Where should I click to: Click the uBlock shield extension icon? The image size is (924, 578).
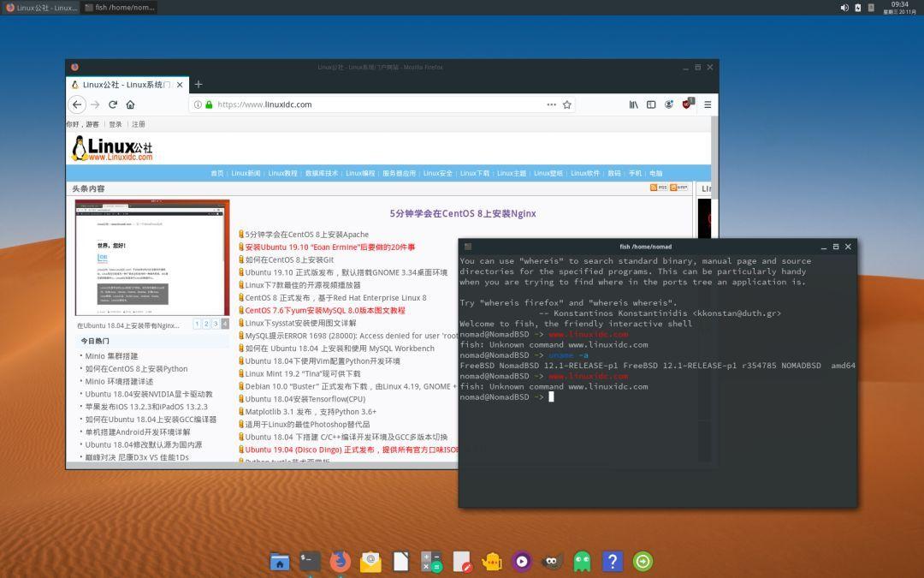pos(687,104)
